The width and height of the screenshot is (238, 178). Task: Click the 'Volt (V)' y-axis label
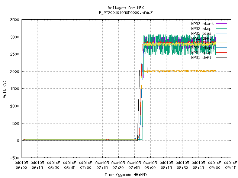[x=4, y=89]
